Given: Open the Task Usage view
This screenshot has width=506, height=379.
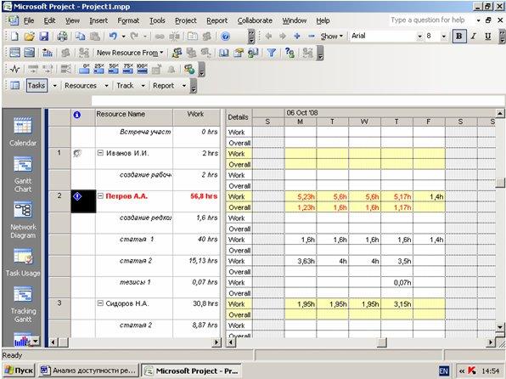Looking at the screenshot, I should (x=23, y=263).
